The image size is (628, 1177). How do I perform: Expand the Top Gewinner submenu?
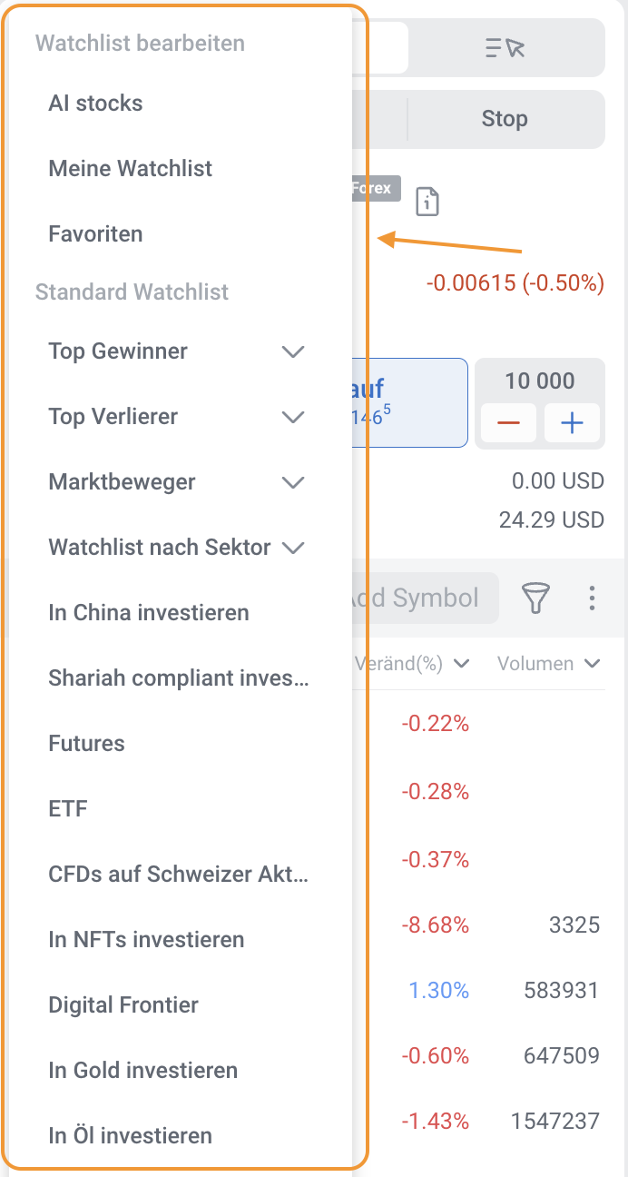coord(292,351)
